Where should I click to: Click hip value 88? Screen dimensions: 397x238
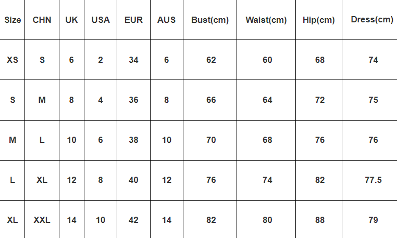click(319, 220)
